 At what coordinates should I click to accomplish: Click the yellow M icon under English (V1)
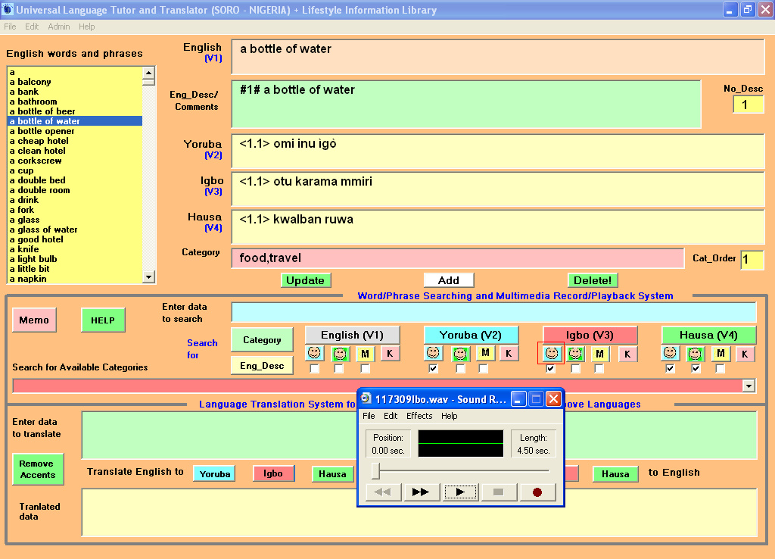[x=366, y=354]
